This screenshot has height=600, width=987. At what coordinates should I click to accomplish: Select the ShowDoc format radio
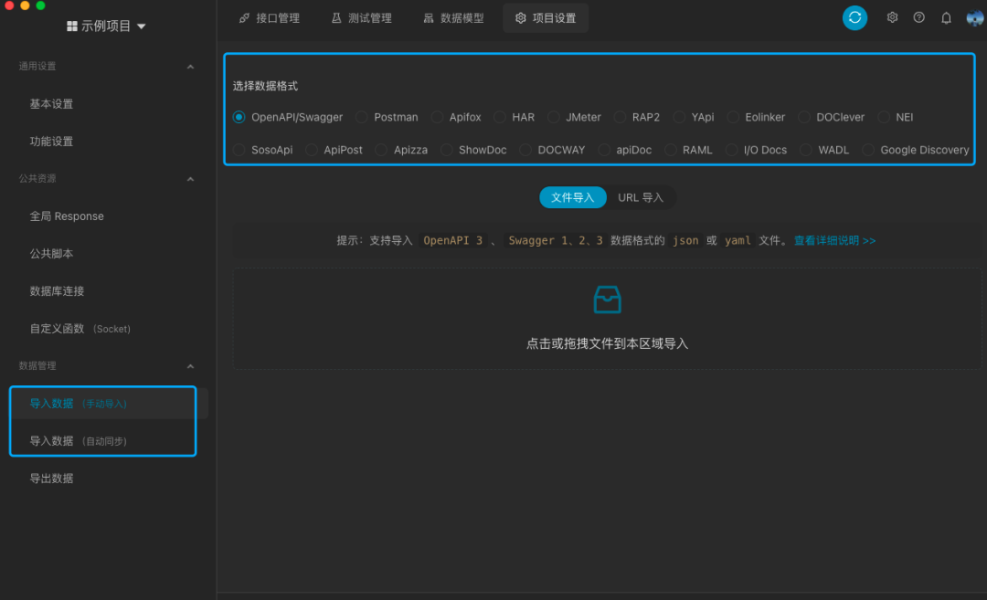(x=446, y=150)
